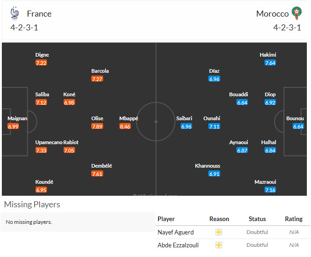Click the France team crest icon
The image size is (311, 257).
[x=15, y=13]
